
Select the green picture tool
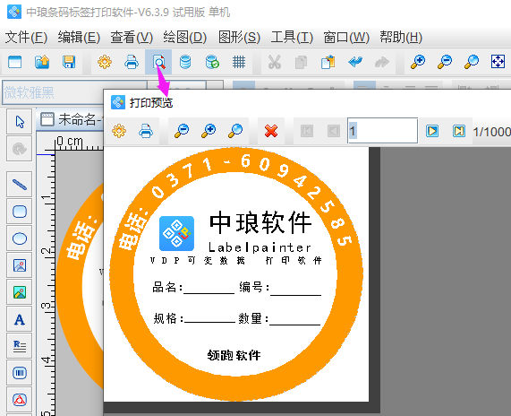coord(20,292)
